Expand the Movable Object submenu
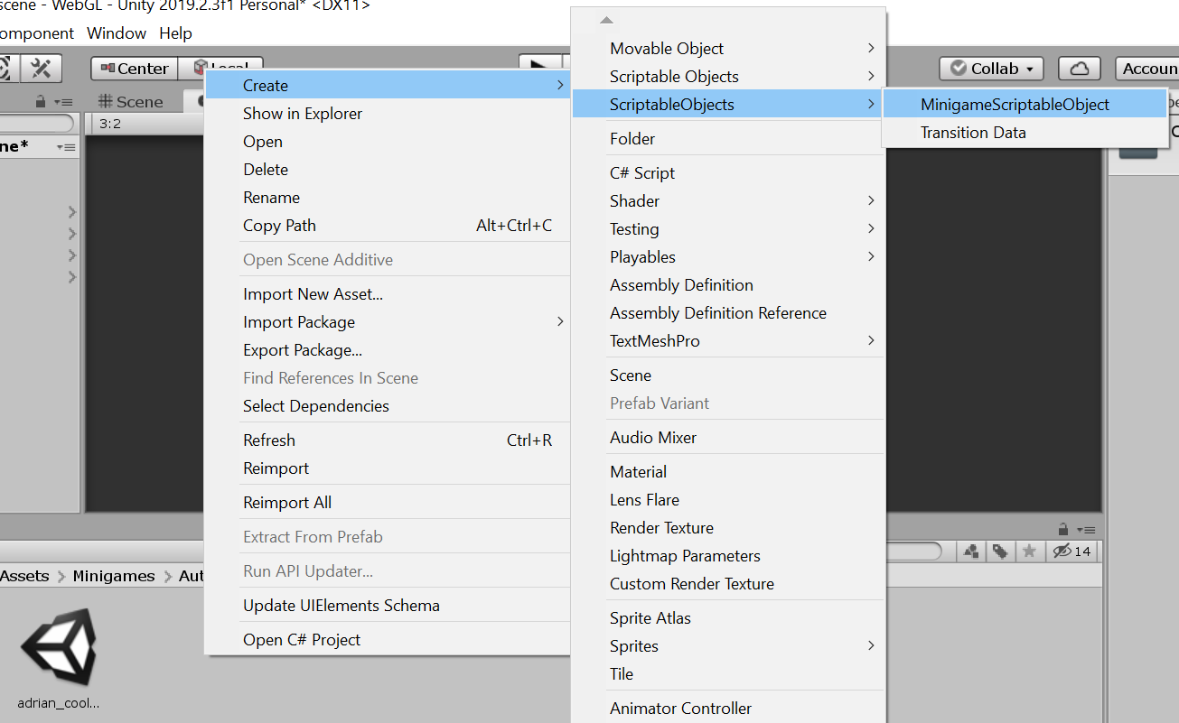 click(729, 49)
